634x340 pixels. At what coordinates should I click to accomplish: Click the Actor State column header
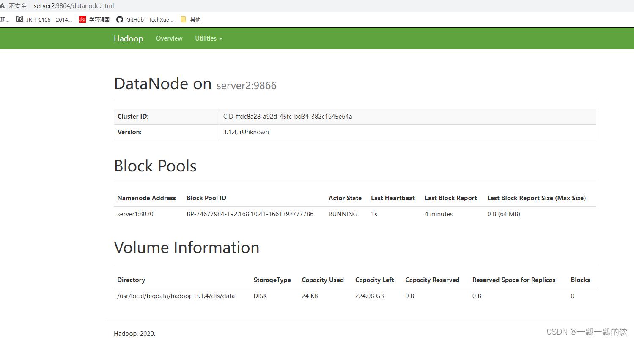(x=345, y=198)
